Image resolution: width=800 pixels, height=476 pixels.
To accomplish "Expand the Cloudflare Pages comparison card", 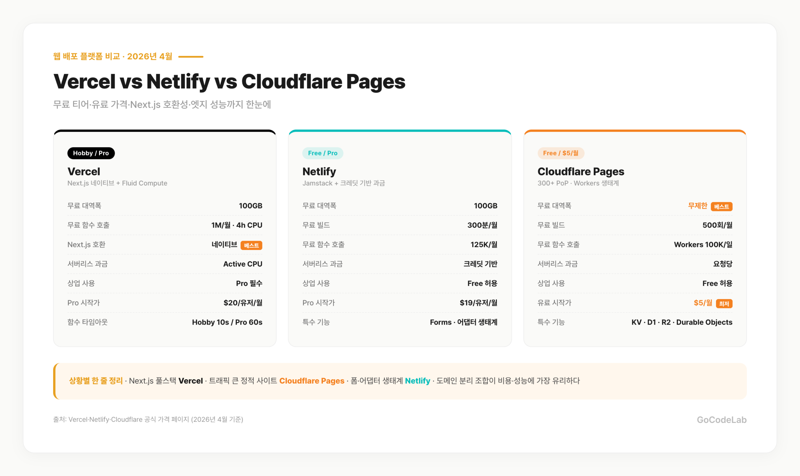I will [x=635, y=237].
